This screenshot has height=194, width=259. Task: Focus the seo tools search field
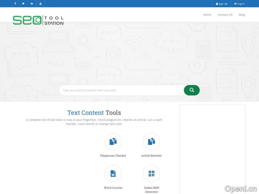[121, 90]
